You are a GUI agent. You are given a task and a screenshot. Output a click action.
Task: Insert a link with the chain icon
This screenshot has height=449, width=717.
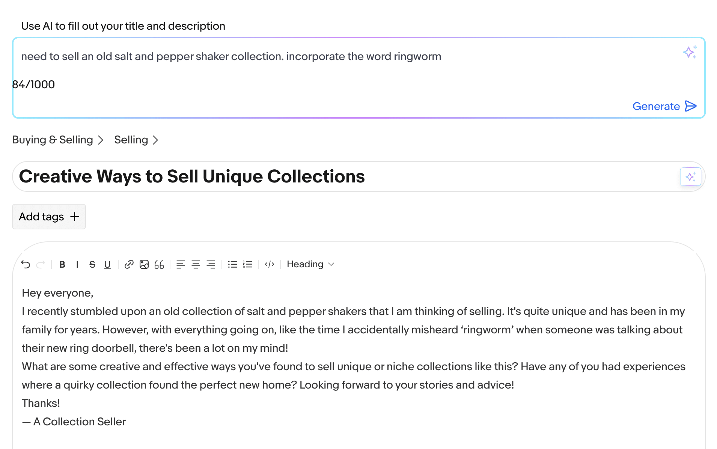tap(129, 264)
